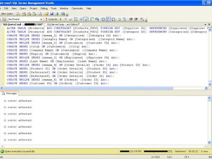This screenshot has height=159, width=212.
Task: Toggle Include Actual Execution Plan
Action: point(92,19)
